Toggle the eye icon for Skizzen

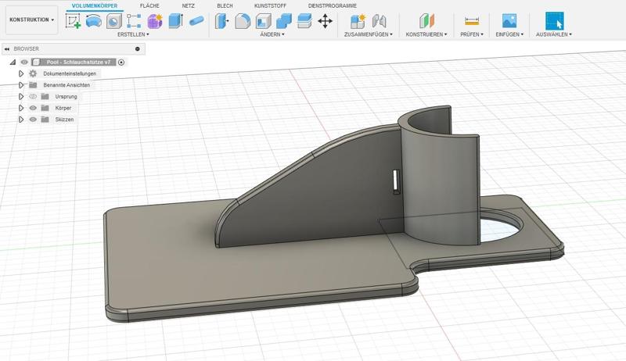pyautogui.click(x=33, y=120)
